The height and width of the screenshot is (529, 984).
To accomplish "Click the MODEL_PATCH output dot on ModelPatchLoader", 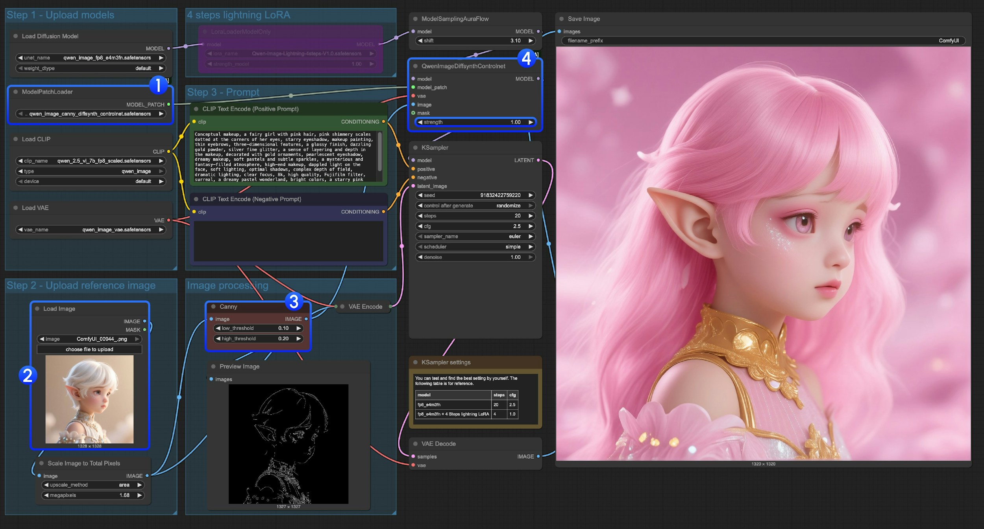I will tap(169, 105).
